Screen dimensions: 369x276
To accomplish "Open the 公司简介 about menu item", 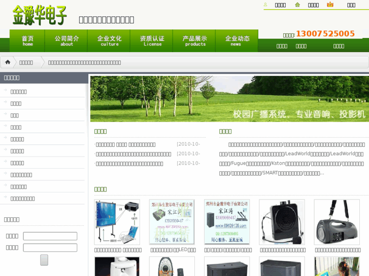I will point(66,41).
